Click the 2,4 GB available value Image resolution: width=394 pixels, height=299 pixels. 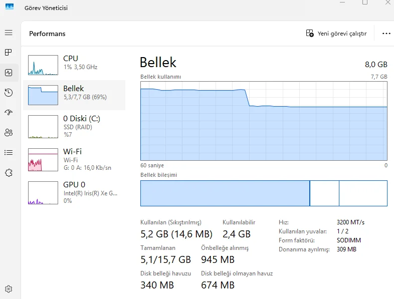237,234
